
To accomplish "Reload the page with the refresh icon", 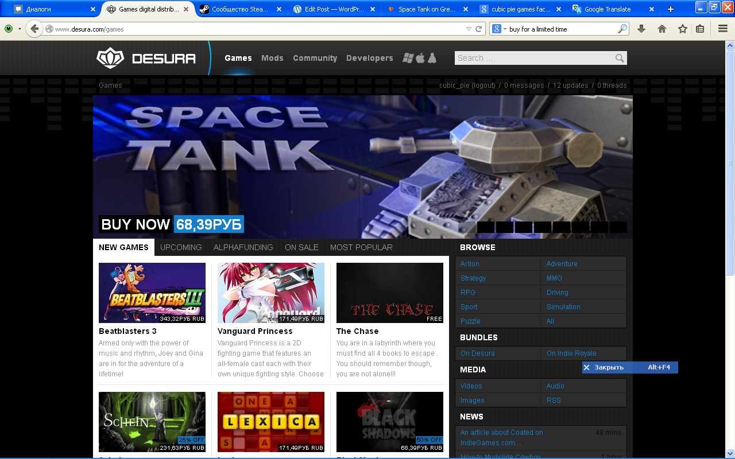I will point(478,29).
